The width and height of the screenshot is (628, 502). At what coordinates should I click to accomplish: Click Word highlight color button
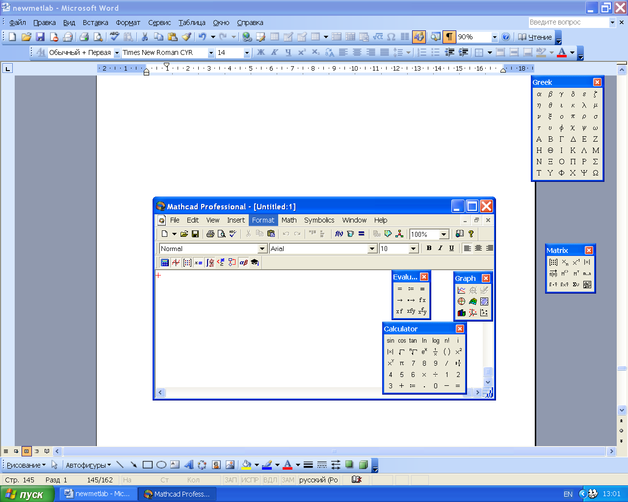pyautogui.click(x=541, y=52)
